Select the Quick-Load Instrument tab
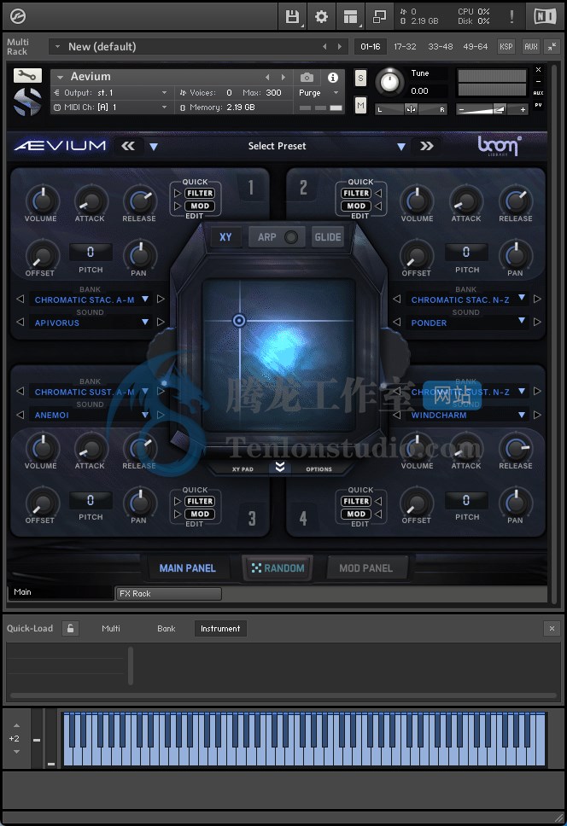This screenshot has height=826, width=567. click(220, 628)
